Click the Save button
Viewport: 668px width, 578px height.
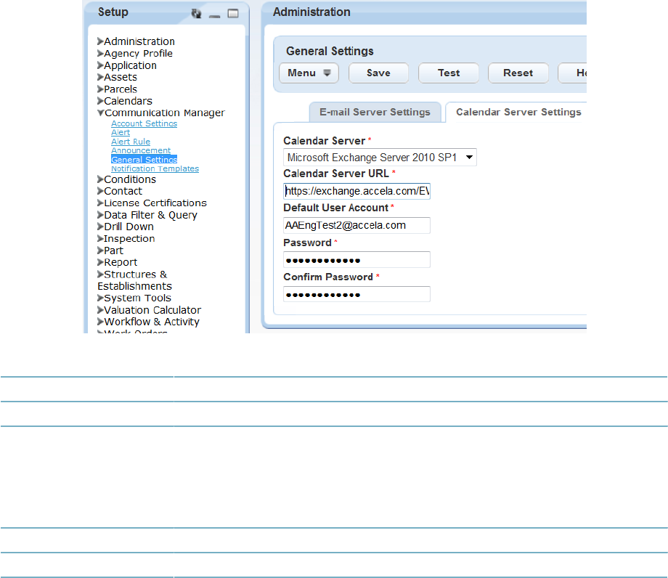coord(378,73)
